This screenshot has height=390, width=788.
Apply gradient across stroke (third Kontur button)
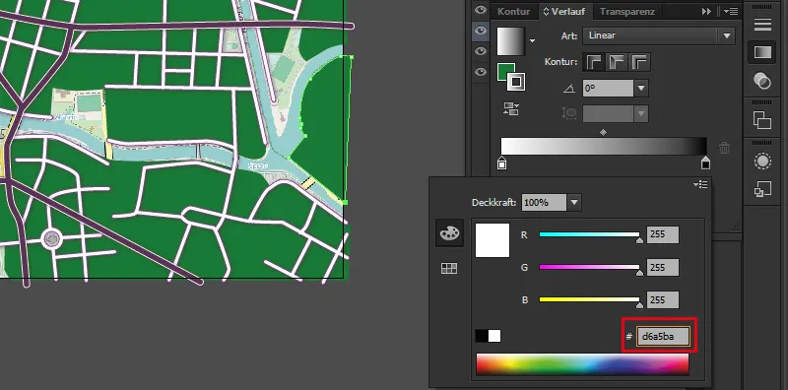639,62
